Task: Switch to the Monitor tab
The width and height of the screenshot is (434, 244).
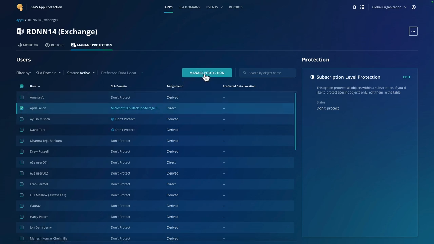Action: tap(28, 45)
